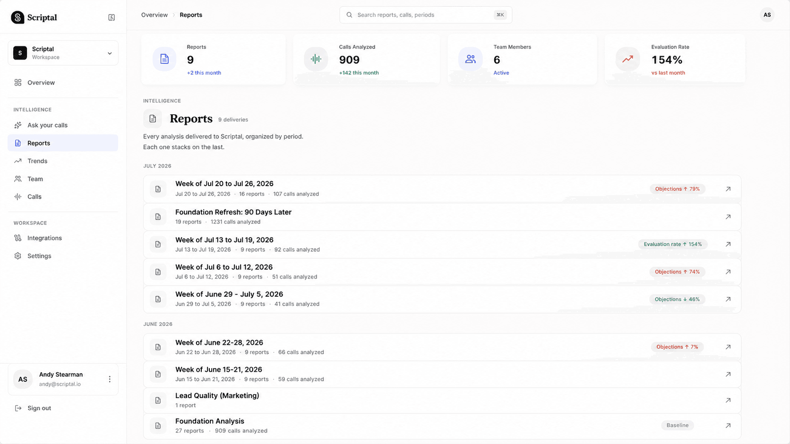Click the Objections ↑ 7% badge

coord(677,347)
